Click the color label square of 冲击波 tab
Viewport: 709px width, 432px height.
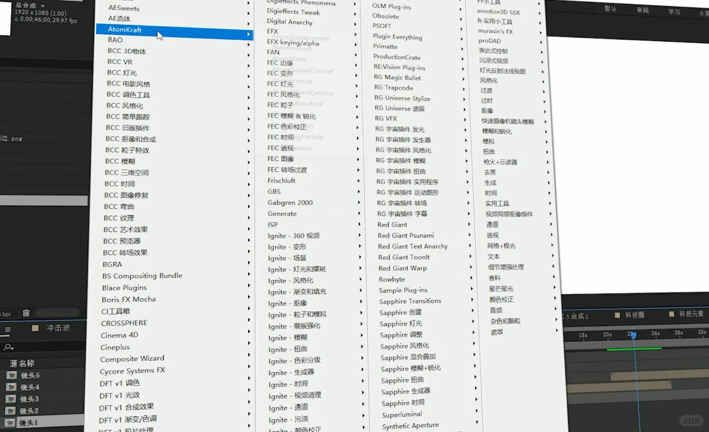click(x=35, y=328)
